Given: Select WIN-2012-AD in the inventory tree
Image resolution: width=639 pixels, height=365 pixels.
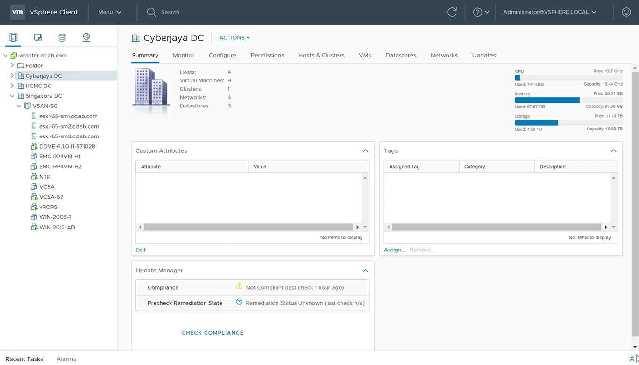Looking at the screenshot, I should coord(57,227).
